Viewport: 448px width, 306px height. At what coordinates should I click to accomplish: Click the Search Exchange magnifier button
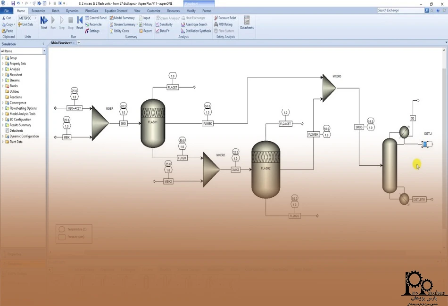click(x=427, y=10)
